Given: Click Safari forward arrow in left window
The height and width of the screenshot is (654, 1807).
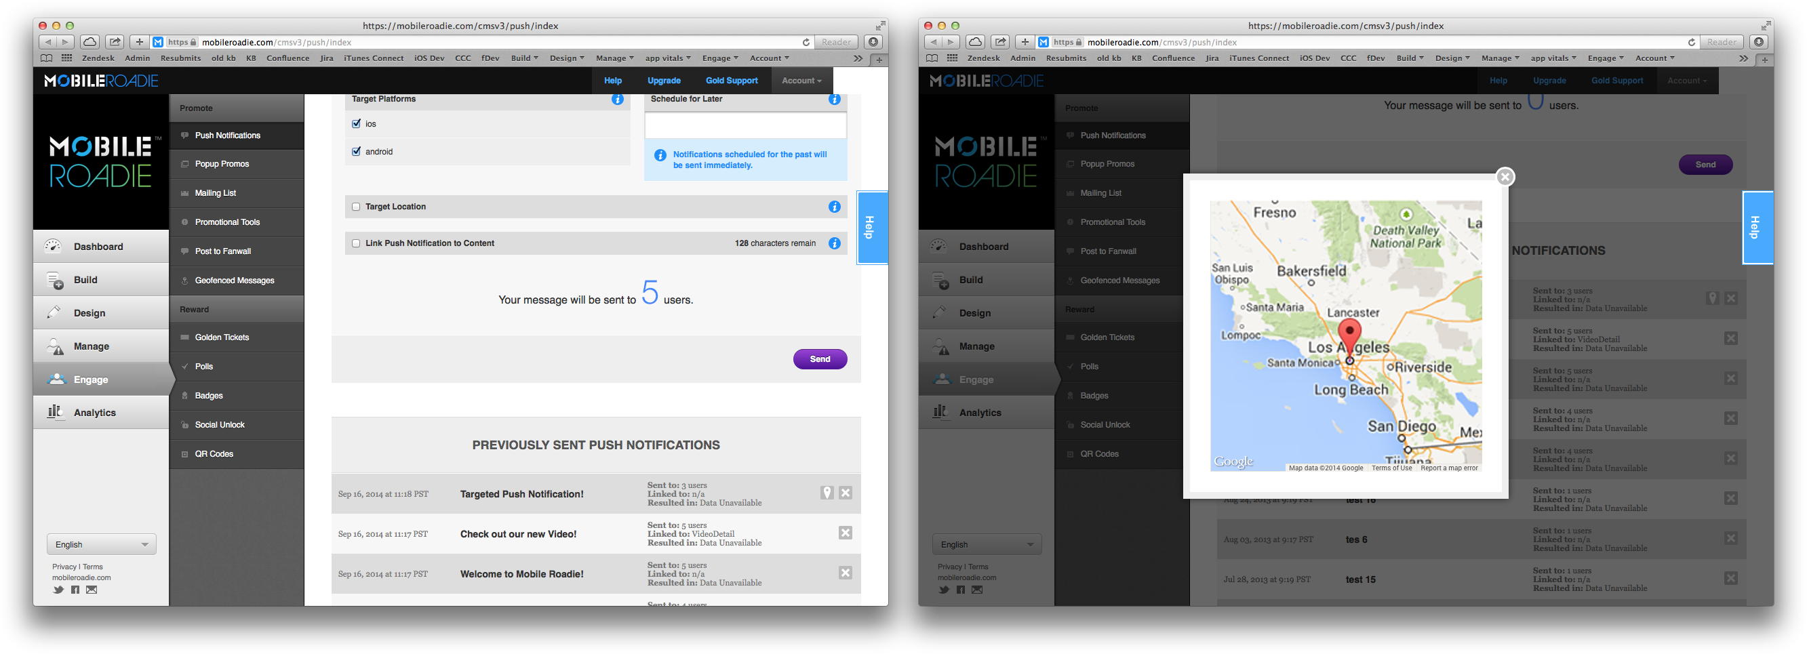Looking at the screenshot, I should point(65,42).
